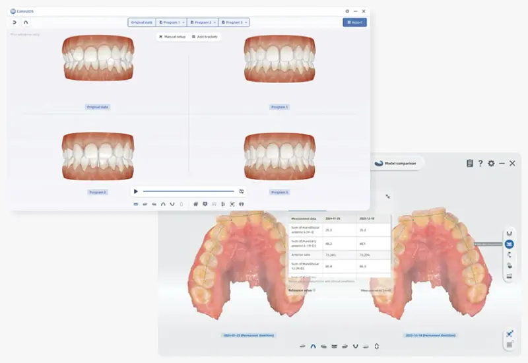
Task: Expand the Program 2 dropdown arrow
Action: pyautogui.click(x=215, y=22)
